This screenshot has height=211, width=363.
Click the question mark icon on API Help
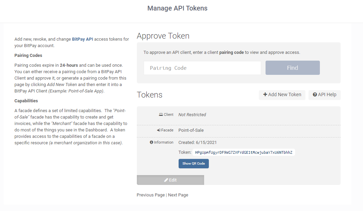tap(315, 94)
